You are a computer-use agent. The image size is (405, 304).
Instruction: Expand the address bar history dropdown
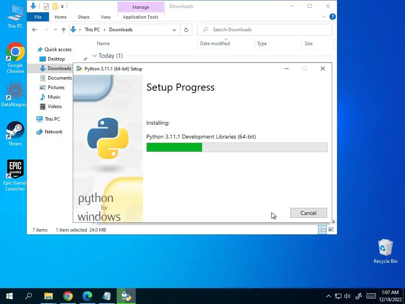[174, 30]
